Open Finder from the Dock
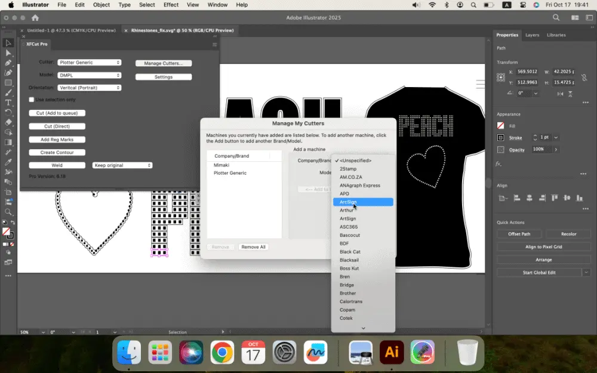The image size is (597, 373). click(x=129, y=352)
